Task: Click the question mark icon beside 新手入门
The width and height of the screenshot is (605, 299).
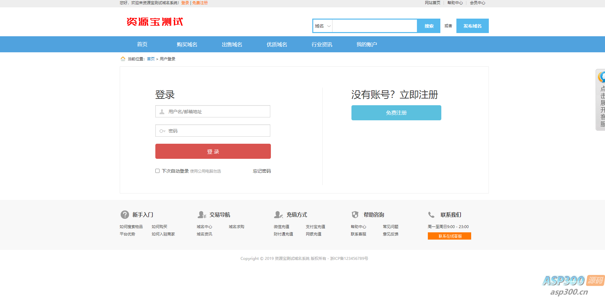Action: (x=125, y=215)
